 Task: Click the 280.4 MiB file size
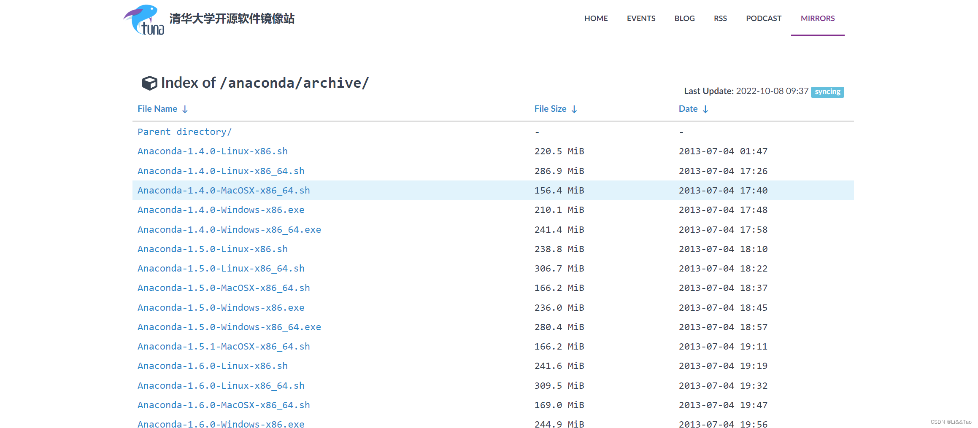[x=559, y=327]
